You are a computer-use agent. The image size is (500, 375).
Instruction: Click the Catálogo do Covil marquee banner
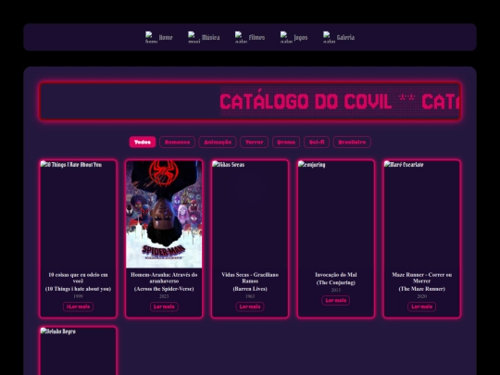click(x=250, y=102)
